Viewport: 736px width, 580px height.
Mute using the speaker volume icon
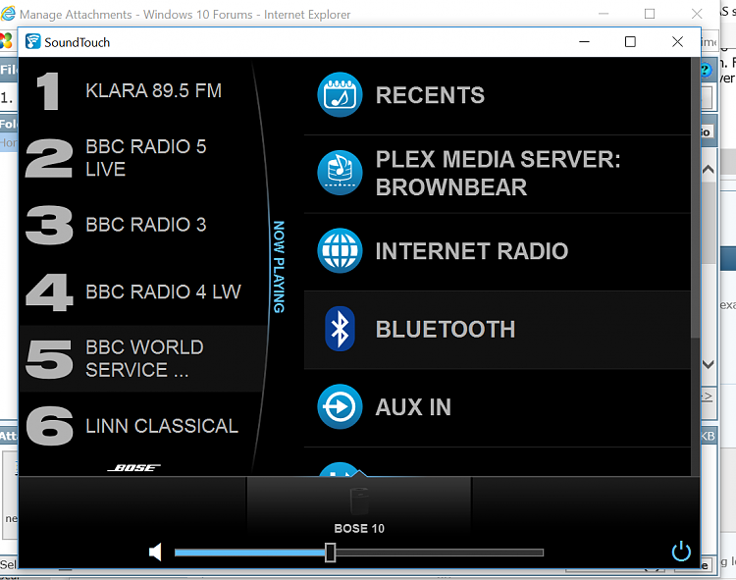click(155, 552)
